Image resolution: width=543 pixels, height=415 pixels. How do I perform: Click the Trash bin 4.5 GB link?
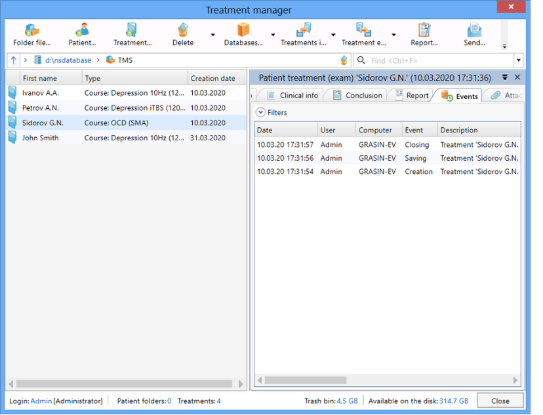tap(348, 401)
